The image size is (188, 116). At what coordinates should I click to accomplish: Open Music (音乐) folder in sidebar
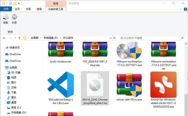[12, 97]
